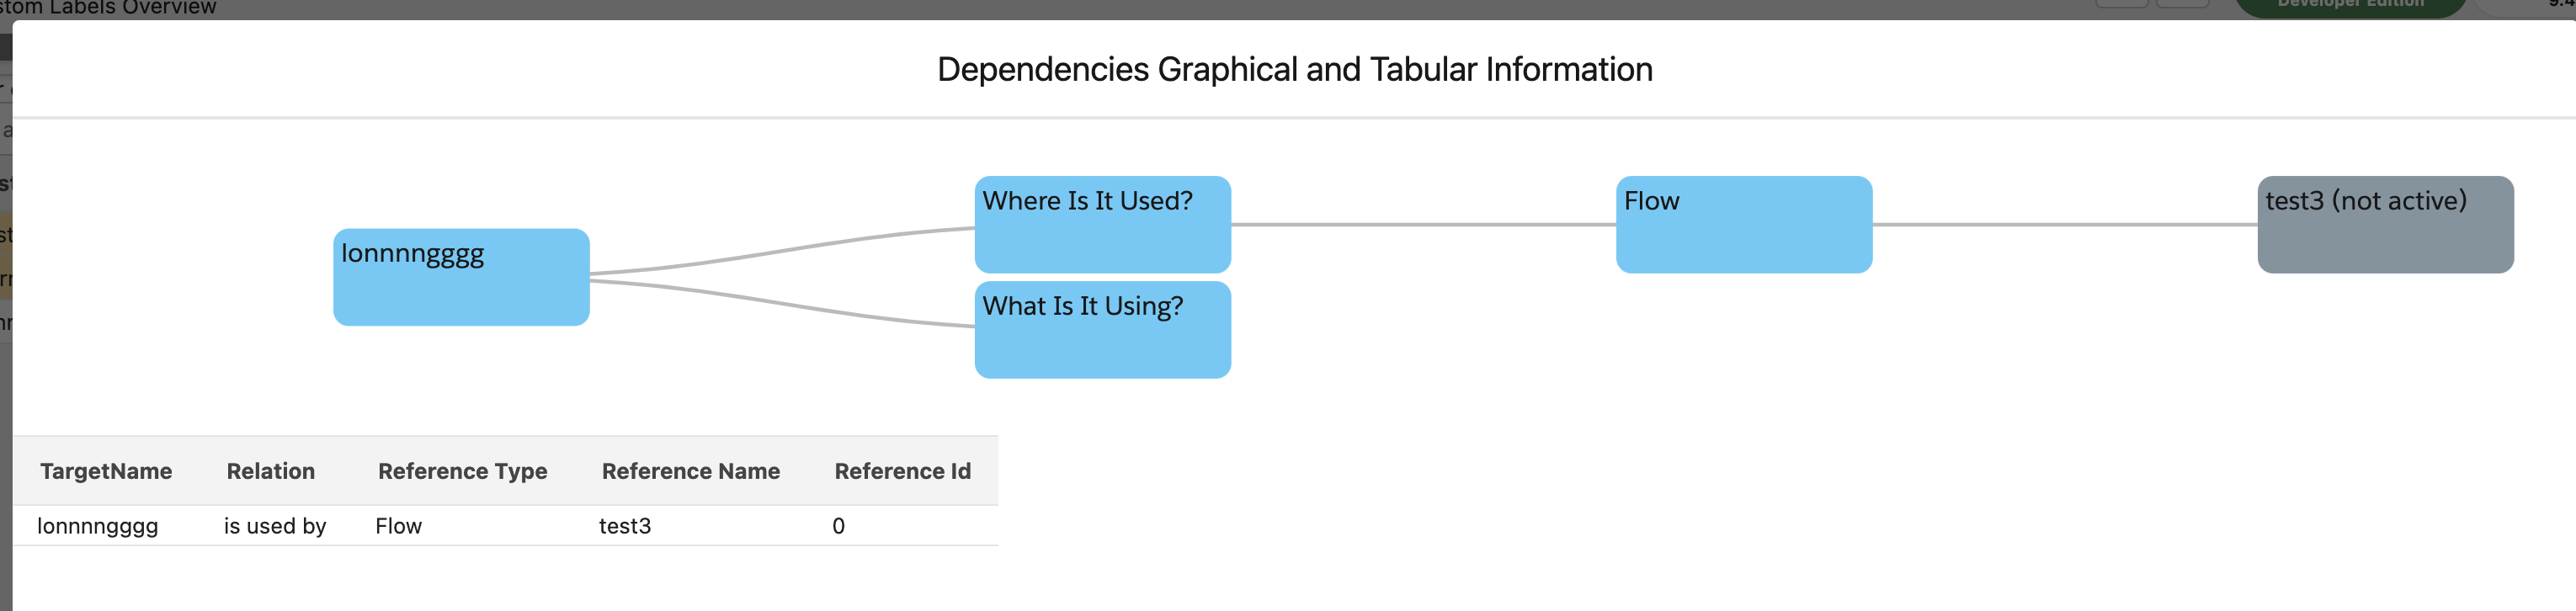Click the 'What Is It Using?' node
The height and width of the screenshot is (611, 2576).
[x=1102, y=329]
